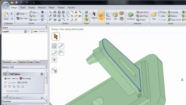
Task: Switch to Plan View
Action: [x=22, y=18]
